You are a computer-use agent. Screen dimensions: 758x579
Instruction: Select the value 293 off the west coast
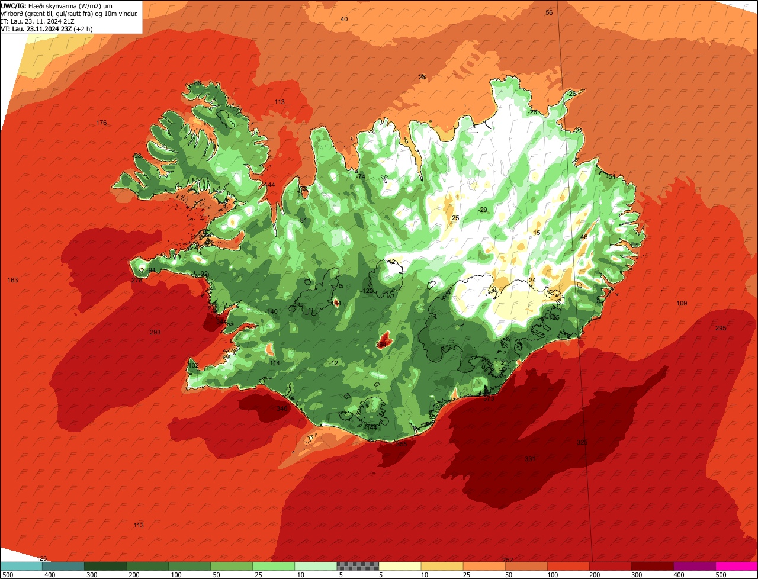(155, 332)
